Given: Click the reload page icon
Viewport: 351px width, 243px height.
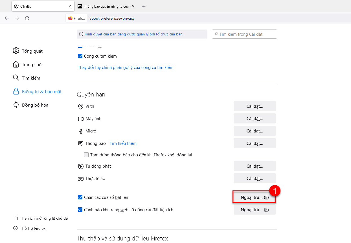Looking at the screenshot, I should (x=27, y=18).
